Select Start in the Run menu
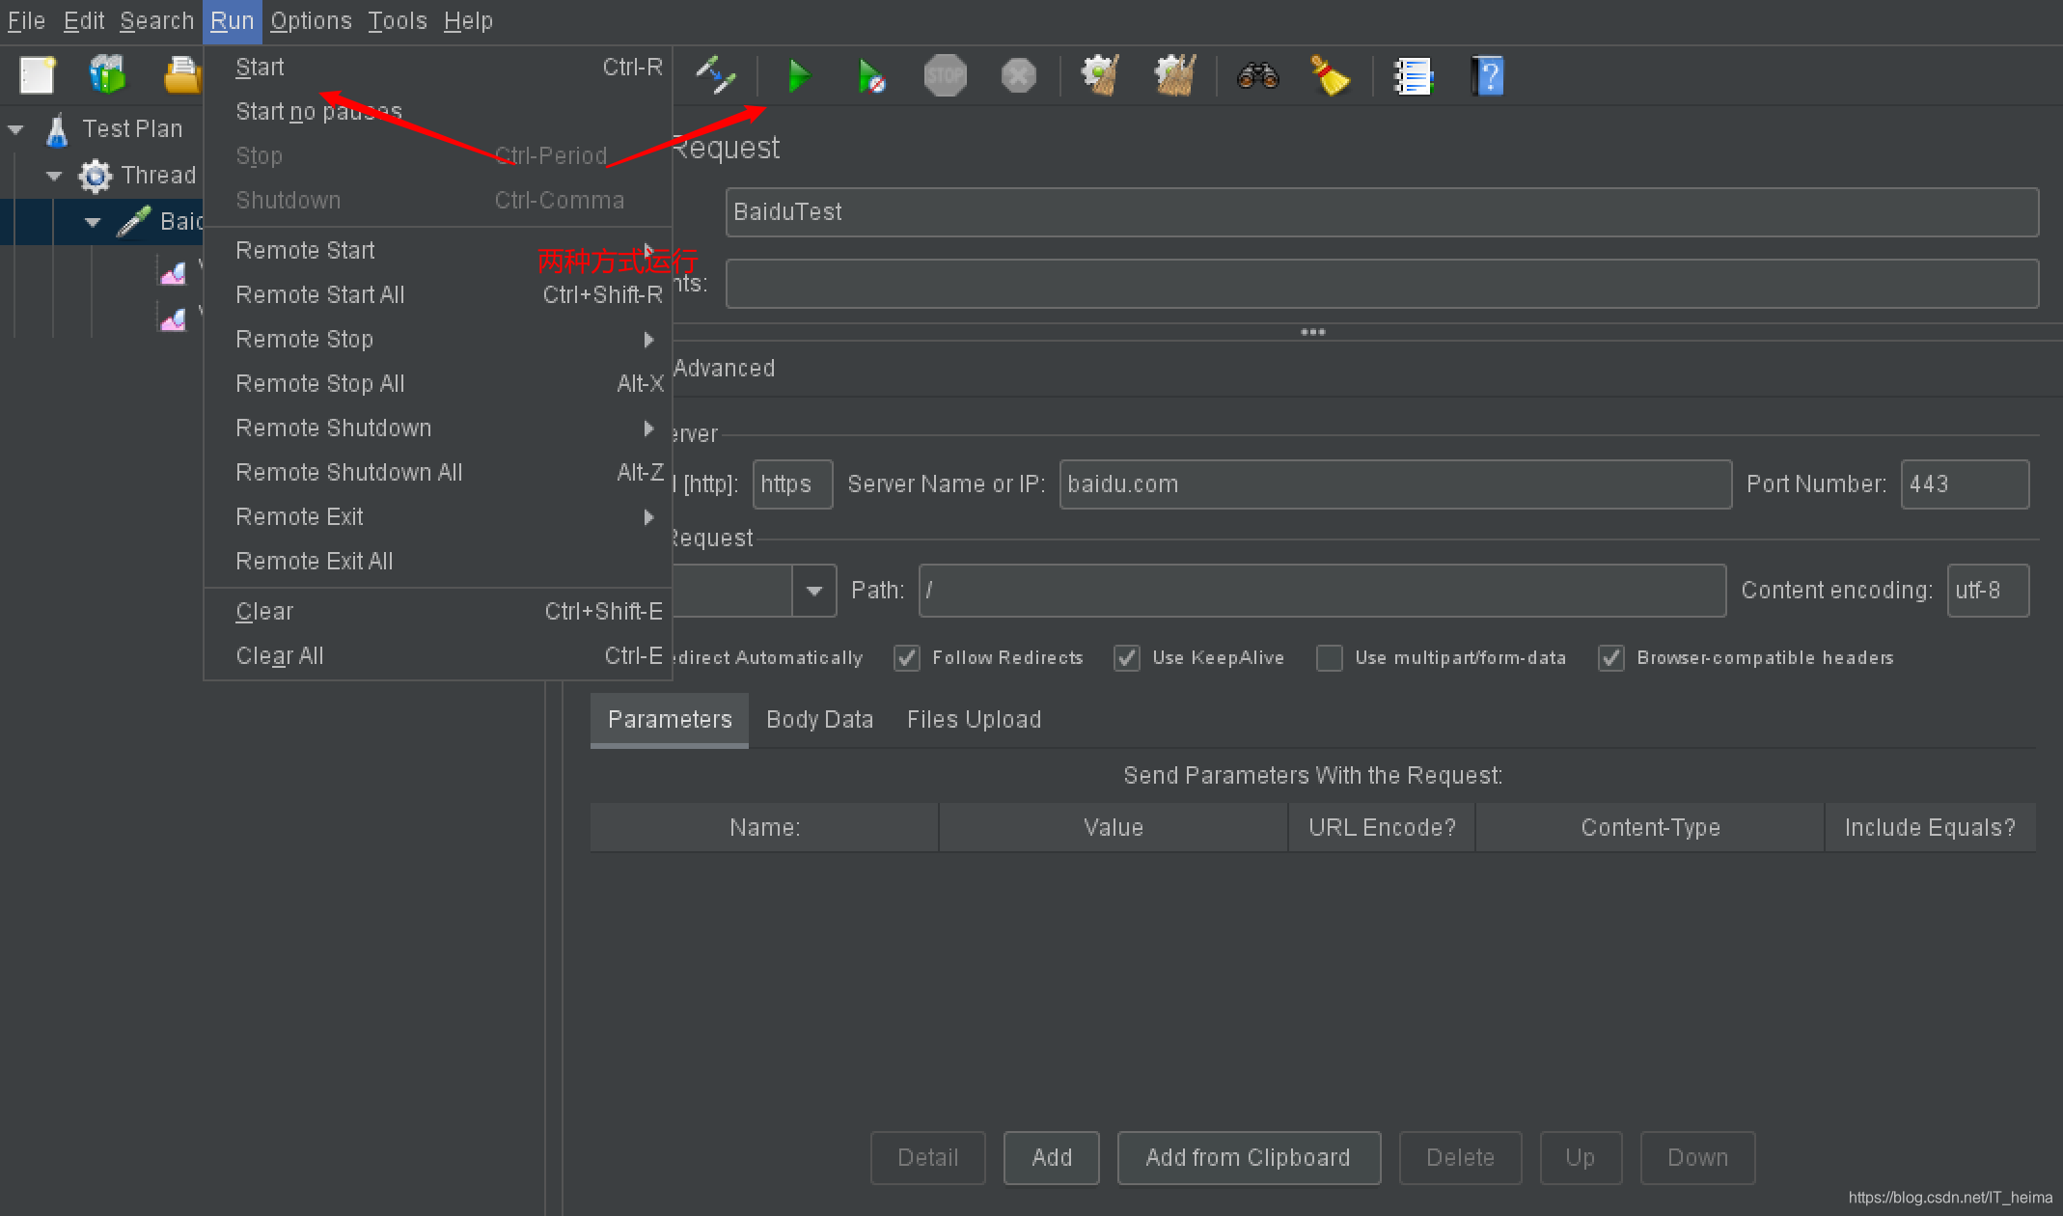 point(261,68)
